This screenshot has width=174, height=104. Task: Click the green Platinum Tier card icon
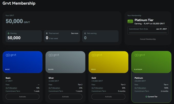click(x=130, y=21)
